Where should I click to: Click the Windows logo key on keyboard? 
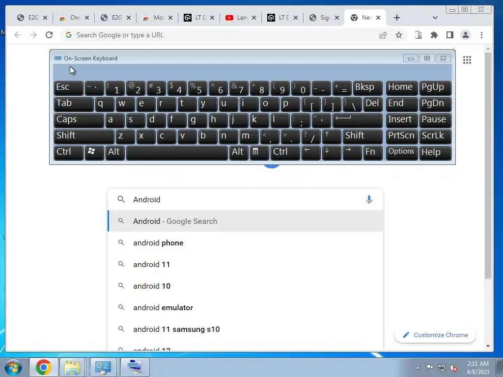coord(94,153)
